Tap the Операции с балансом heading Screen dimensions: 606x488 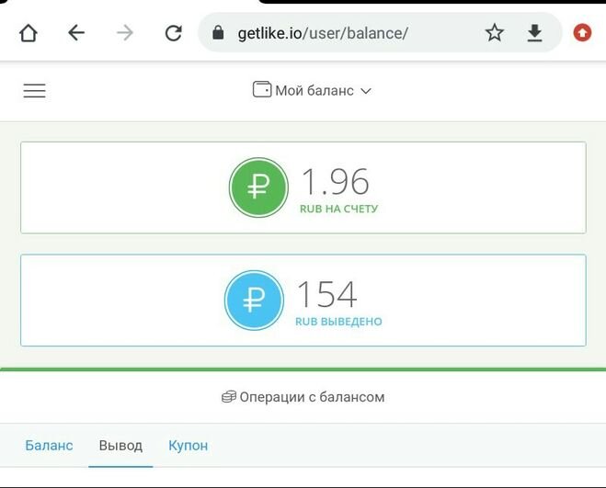(313, 397)
